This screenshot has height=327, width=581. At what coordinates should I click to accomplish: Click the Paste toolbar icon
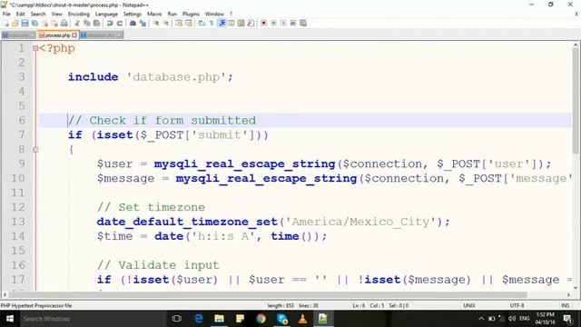click(x=97, y=23)
